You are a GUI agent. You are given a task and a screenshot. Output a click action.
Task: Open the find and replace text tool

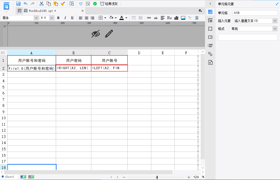click(72, 4)
